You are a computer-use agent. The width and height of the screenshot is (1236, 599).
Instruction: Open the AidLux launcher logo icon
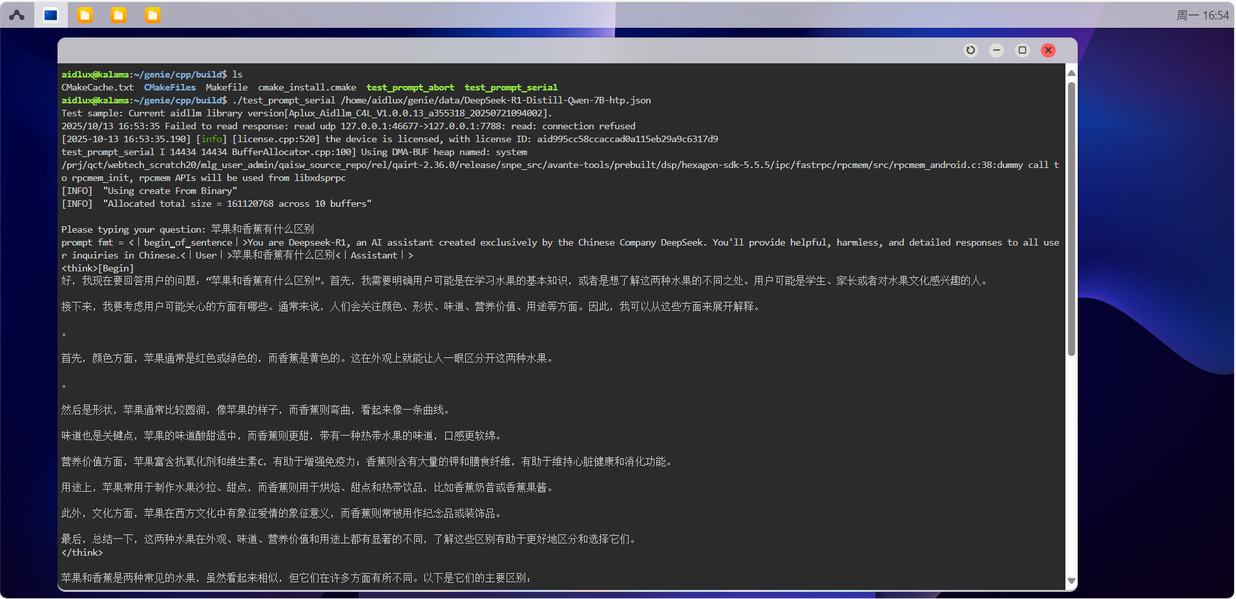(17, 15)
